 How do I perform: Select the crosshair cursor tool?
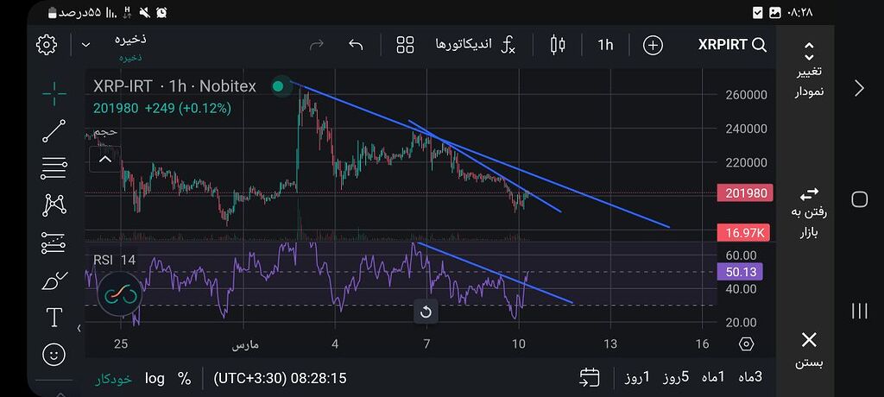54,93
